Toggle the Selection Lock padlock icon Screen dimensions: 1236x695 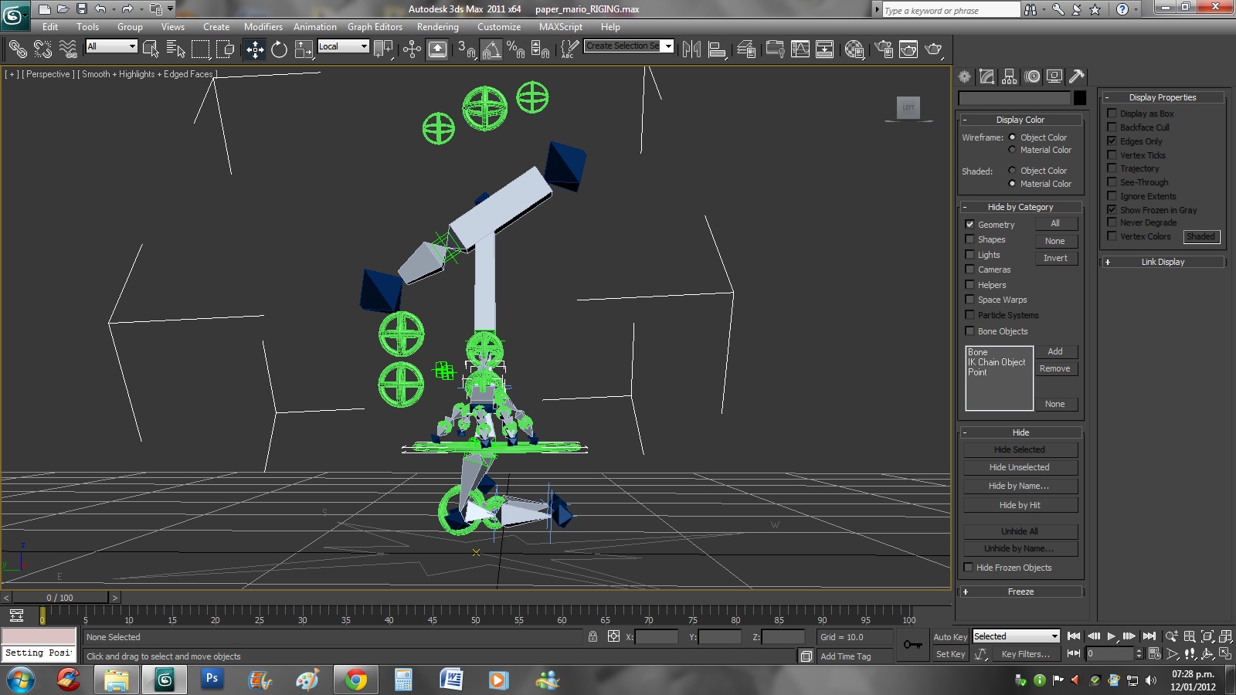[593, 636]
